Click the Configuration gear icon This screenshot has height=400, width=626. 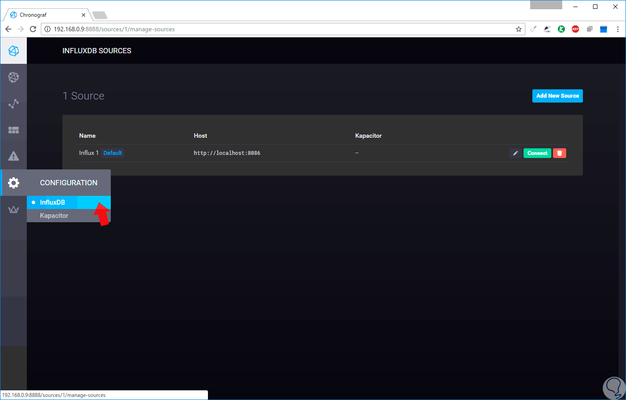coord(14,183)
